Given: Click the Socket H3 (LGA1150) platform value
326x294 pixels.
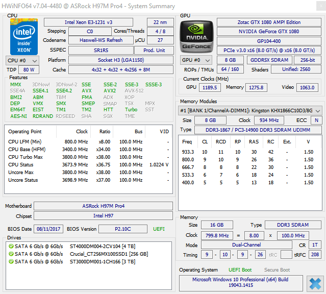Looking at the screenshot, I should pos(121,60).
